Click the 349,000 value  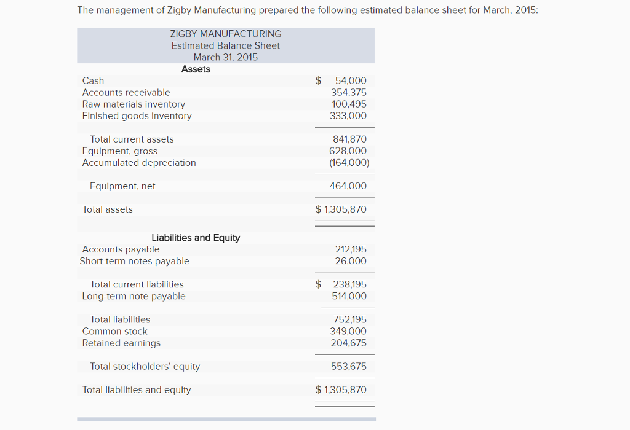tap(348, 331)
